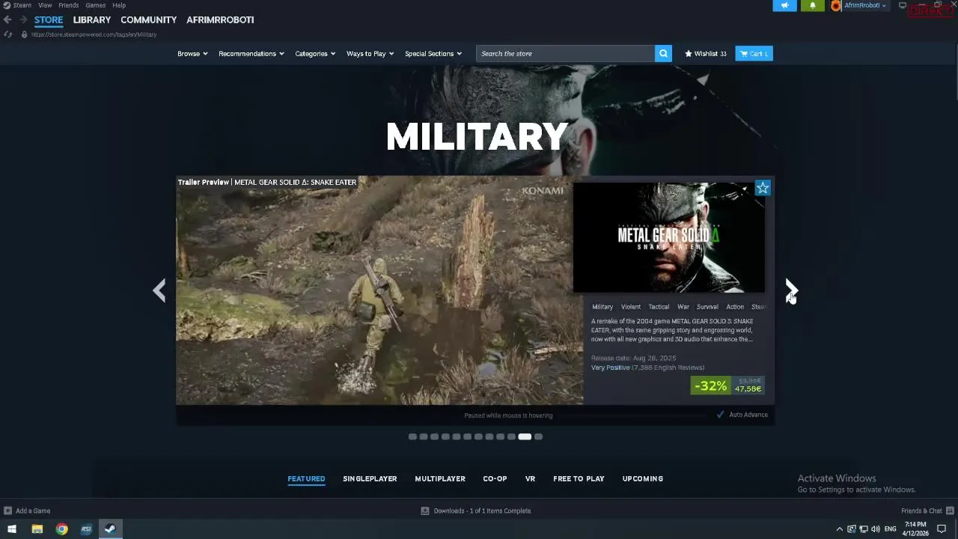Click the Steam taskbar icon

pyautogui.click(x=110, y=529)
